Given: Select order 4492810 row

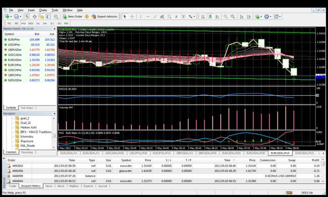Looking at the screenshot, I should [164, 166].
